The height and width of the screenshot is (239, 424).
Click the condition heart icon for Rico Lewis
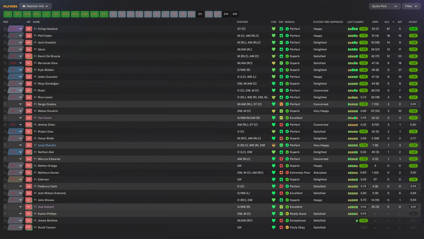[274, 97]
